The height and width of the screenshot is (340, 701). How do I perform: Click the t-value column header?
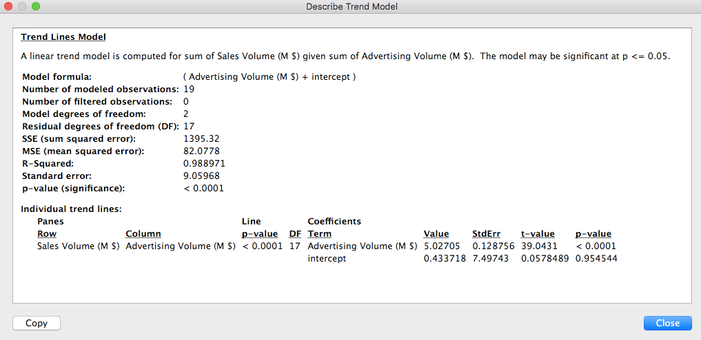537,234
